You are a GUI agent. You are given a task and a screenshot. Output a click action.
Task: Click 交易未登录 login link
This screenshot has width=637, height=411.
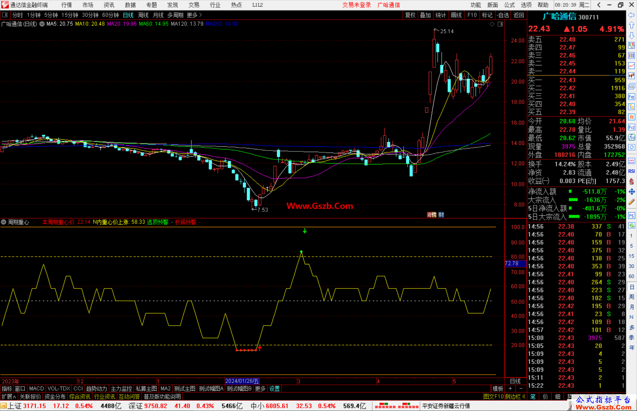[357, 5]
